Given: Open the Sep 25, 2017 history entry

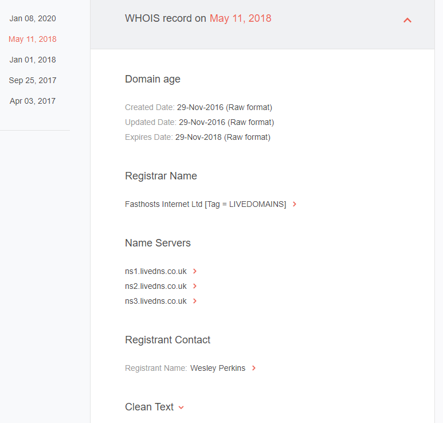Looking at the screenshot, I should [33, 80].
